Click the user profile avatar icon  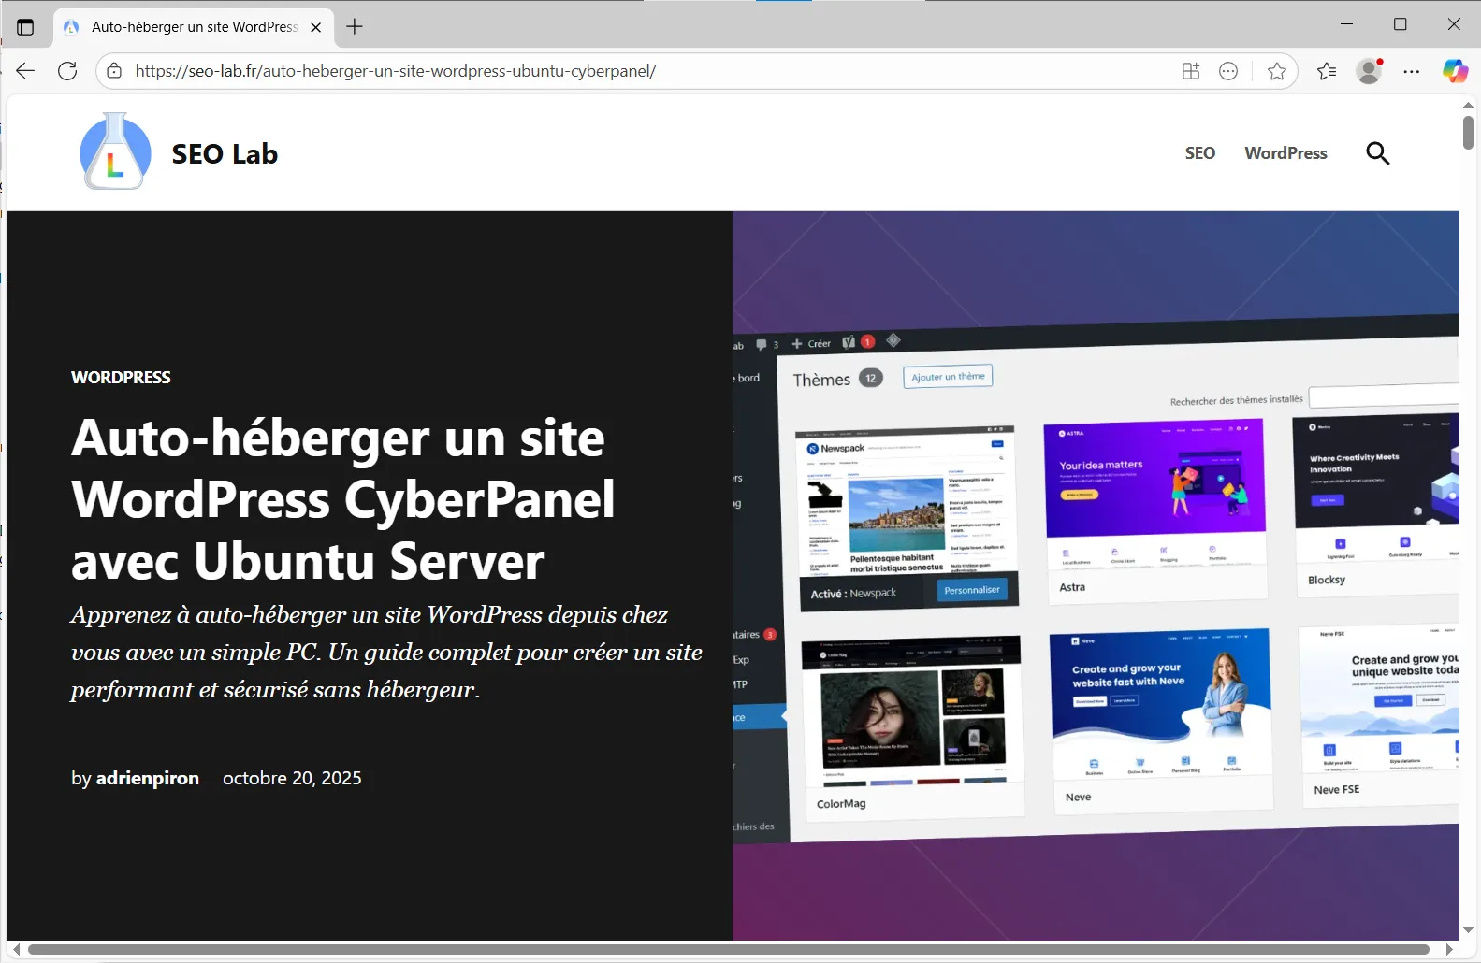tap(1370, 71)
